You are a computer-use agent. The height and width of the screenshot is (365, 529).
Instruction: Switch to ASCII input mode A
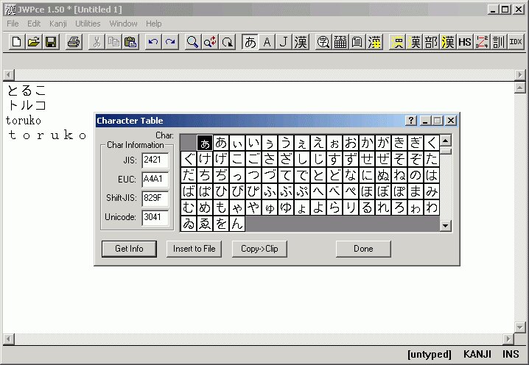267,42
